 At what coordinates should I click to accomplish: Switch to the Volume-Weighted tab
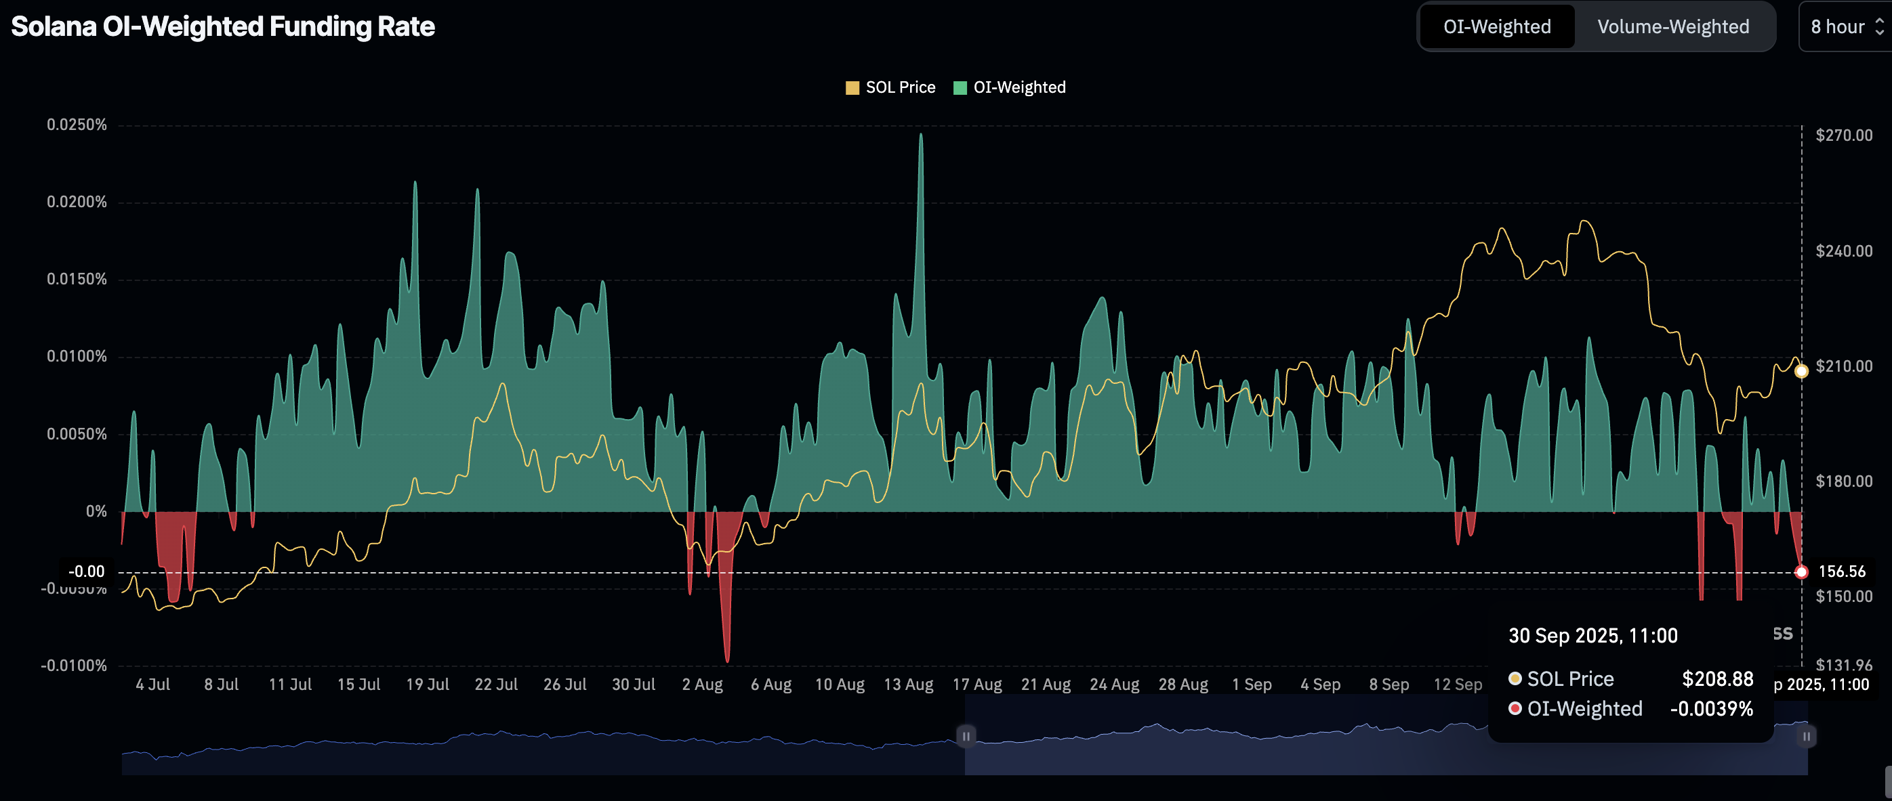click(1672, 27)
